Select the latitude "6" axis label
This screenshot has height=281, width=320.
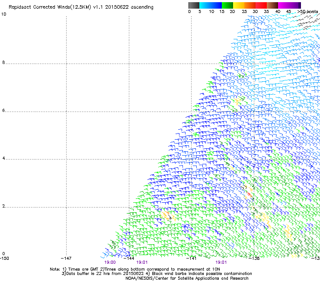click(x=3, y=110)
